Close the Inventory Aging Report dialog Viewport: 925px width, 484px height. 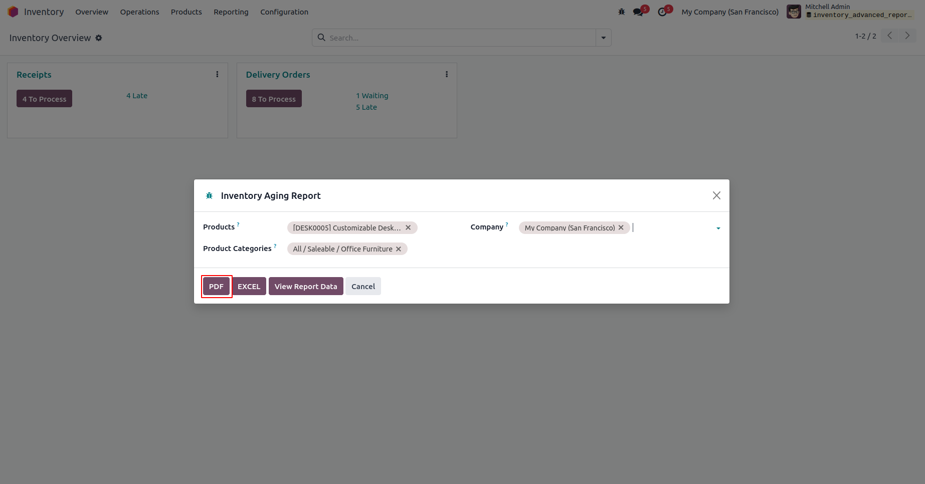716,195
